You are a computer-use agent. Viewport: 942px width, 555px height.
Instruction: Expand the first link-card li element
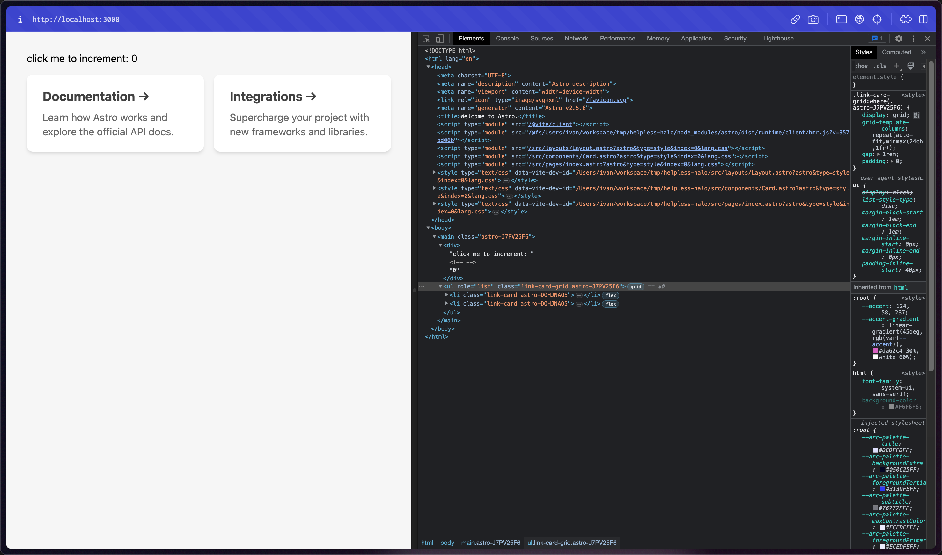pos(446,295)
